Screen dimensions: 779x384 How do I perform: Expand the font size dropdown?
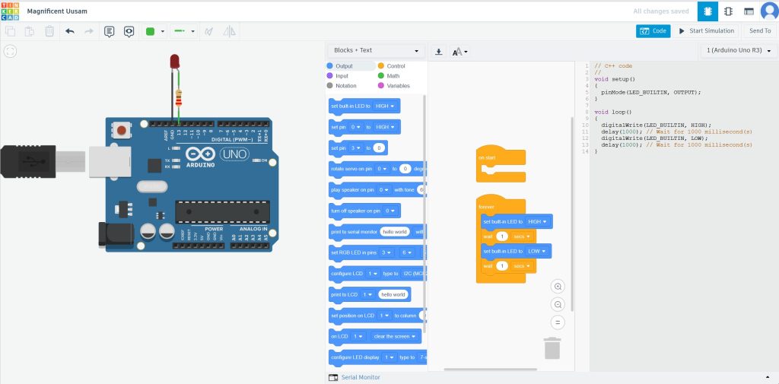click(x=460, y=52)
